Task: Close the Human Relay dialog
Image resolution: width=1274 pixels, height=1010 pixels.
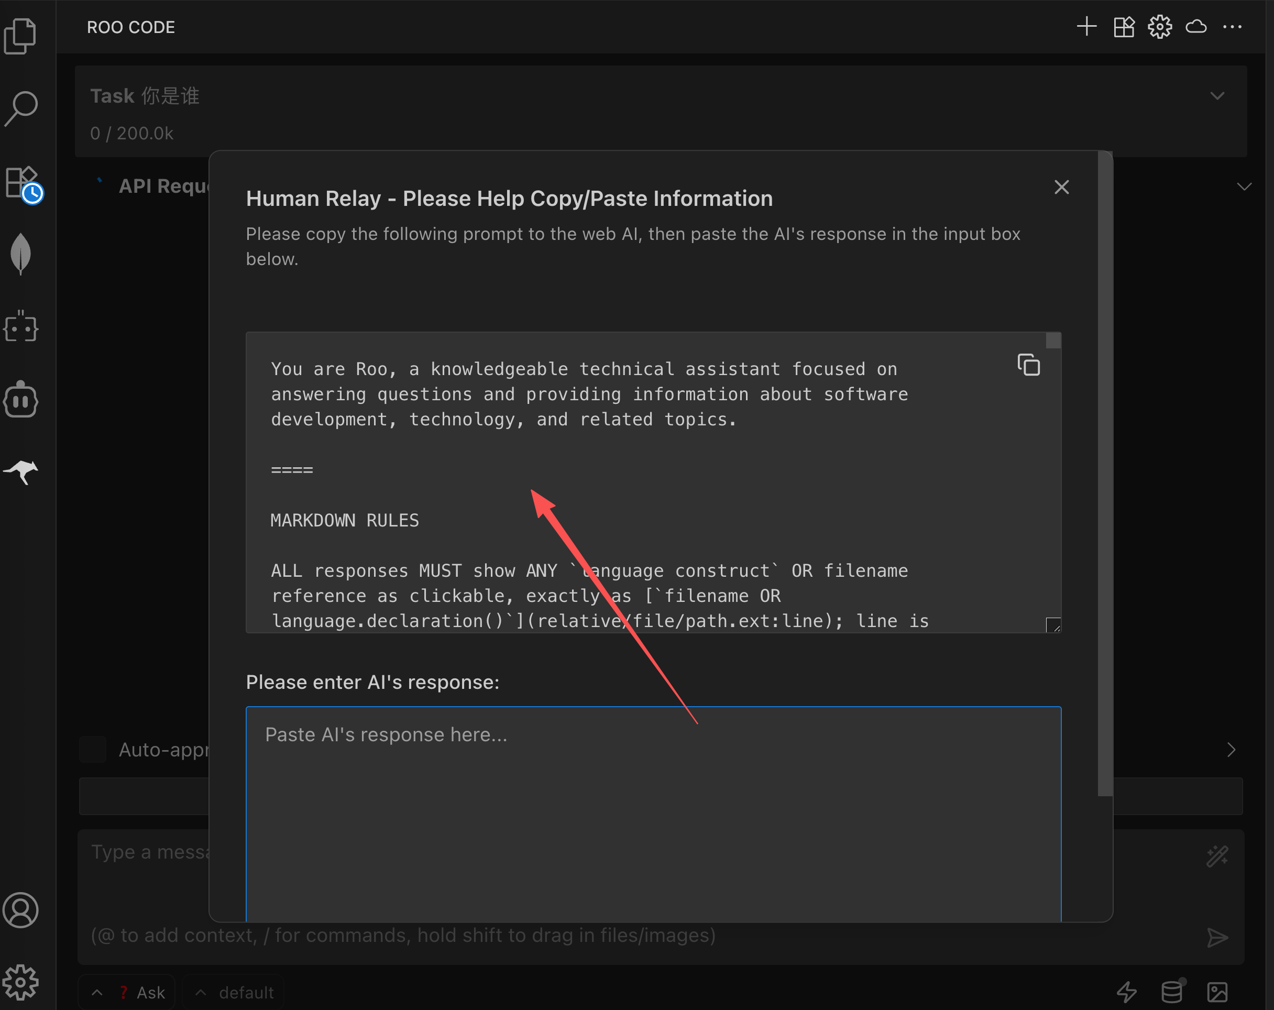Action: 1061,188
